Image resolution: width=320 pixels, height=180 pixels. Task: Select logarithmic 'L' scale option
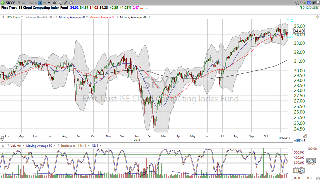(298, 140)
